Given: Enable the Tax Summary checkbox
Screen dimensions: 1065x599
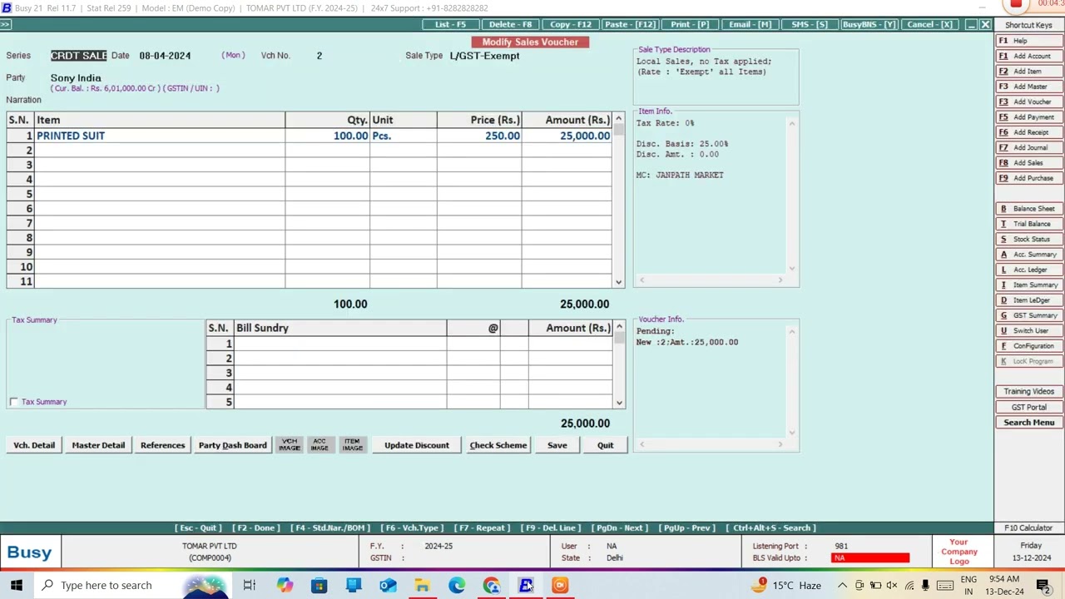Looking at the screenshot, I should pyautogui.click(x=13, y=402).
